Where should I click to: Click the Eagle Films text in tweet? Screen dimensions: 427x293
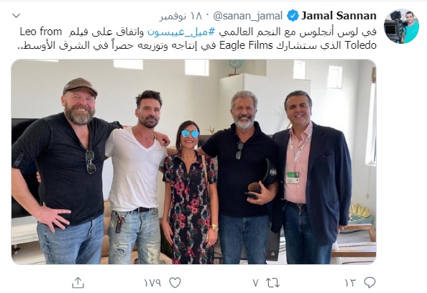246,45
